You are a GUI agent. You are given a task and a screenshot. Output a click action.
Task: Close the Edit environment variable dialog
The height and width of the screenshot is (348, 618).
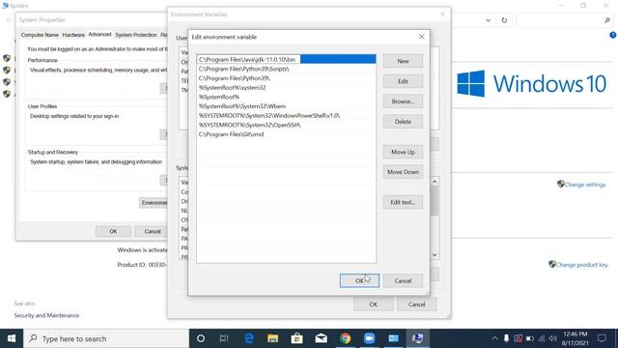pos(422,37)
